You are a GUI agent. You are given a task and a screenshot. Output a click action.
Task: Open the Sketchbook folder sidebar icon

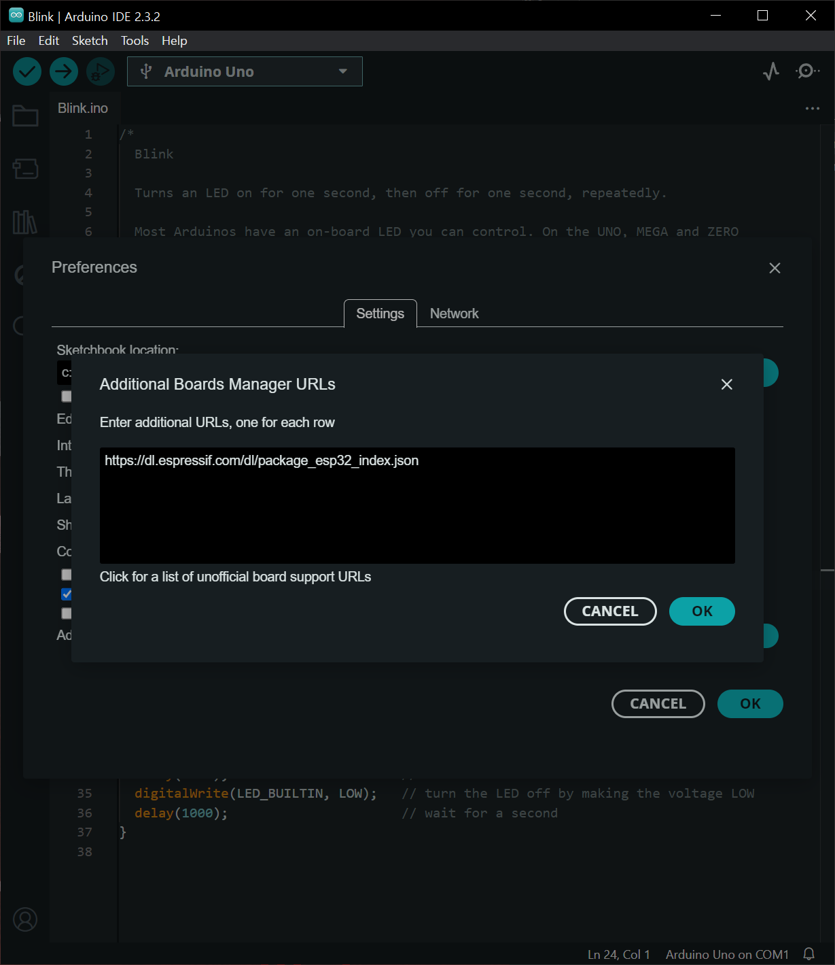25,116
